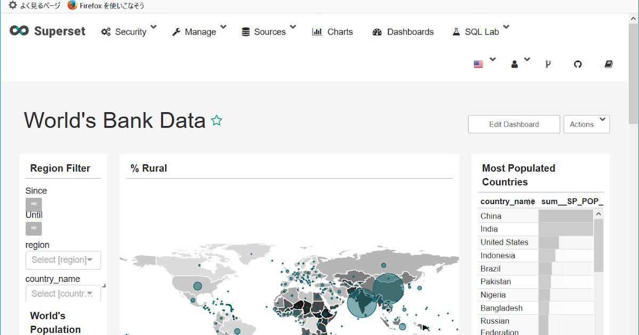The width and height of the screenshot is (639, 335).
Task: Open the Charts menu item
Action: coord(333,32)
